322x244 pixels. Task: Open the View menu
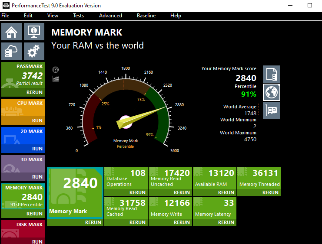[x=53, y=16]
